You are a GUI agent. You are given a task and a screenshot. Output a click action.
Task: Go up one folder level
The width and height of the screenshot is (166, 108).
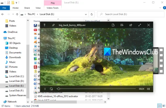pos(17,14)
